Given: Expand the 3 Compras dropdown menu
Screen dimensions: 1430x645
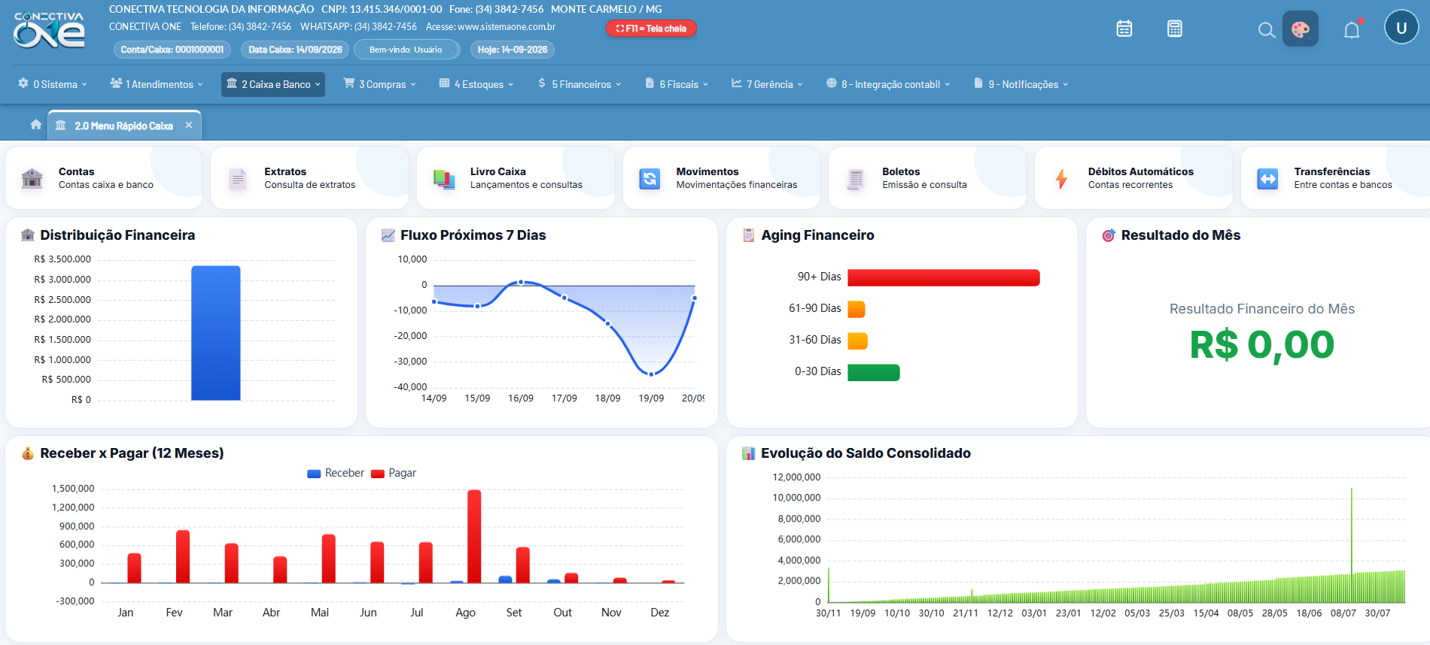Looking at the screenshot, I should [x=380, y=84].
